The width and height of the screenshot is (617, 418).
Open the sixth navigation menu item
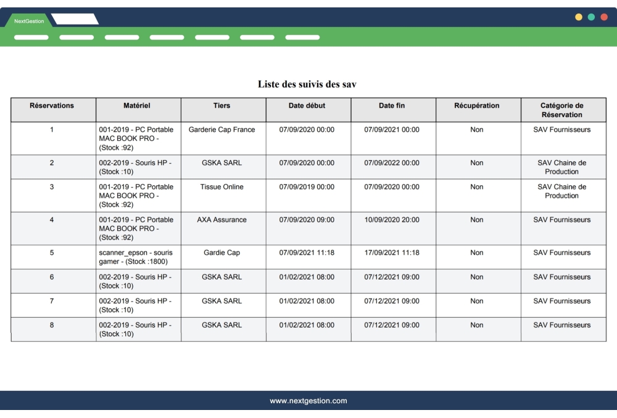[257, 37]
